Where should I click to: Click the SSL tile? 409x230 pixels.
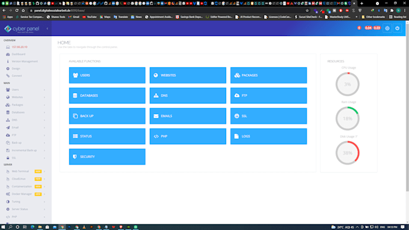(x=268, y=116)
